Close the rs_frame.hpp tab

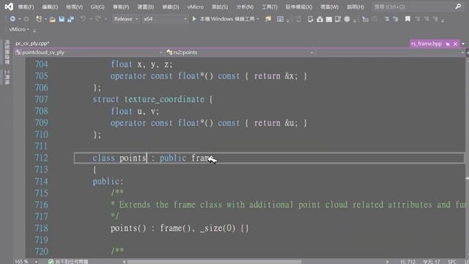point(455,44)
